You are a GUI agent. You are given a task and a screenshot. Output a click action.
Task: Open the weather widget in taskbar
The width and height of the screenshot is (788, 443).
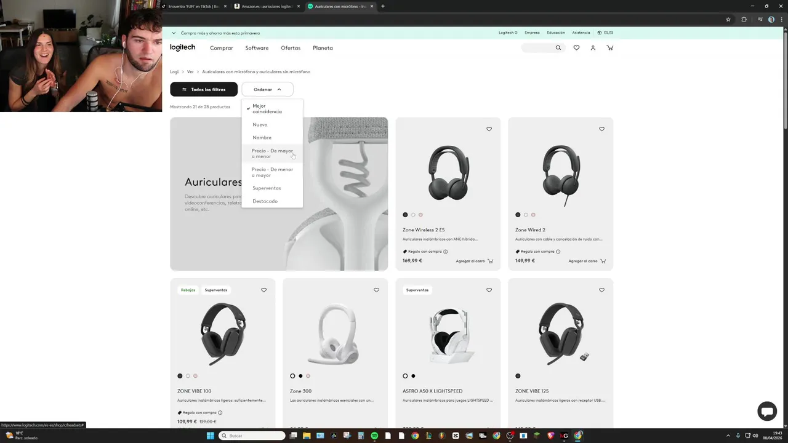click(22, 436)
